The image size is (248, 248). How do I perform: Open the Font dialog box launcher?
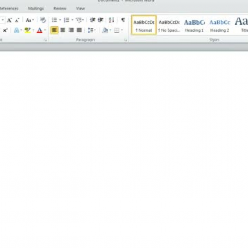[45, 40]
